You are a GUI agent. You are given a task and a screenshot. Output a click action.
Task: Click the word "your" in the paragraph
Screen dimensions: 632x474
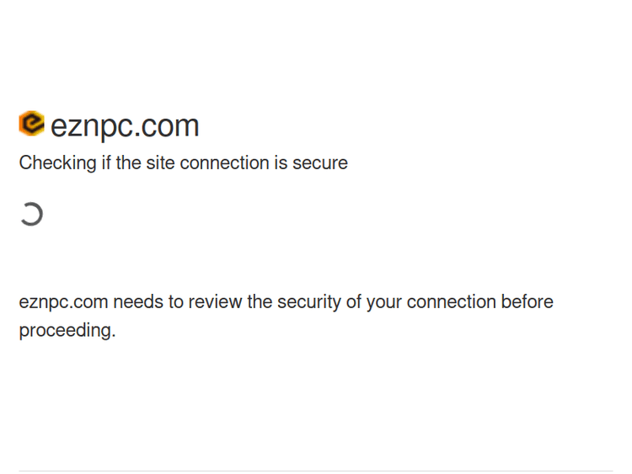click(x=383, y=302)
